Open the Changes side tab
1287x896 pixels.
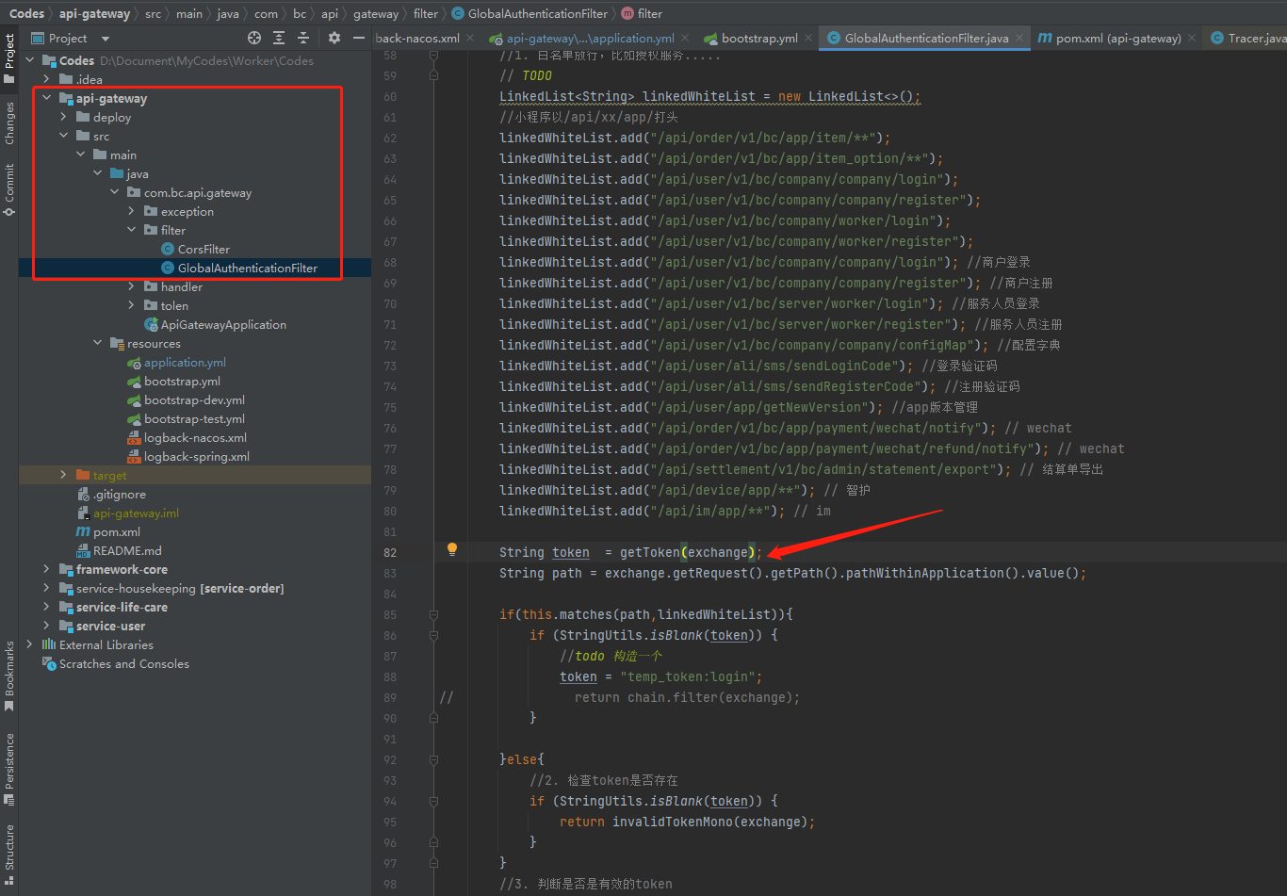click(x=9, y=122)
